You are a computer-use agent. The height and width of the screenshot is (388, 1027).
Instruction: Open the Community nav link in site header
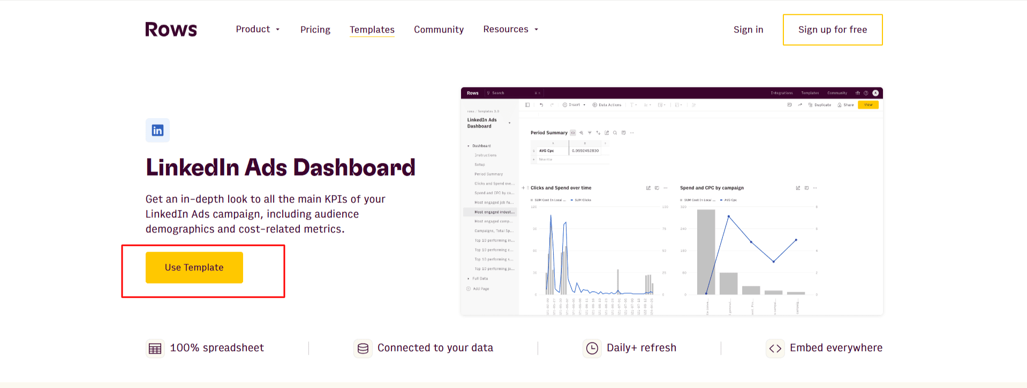tap(439, 29)
